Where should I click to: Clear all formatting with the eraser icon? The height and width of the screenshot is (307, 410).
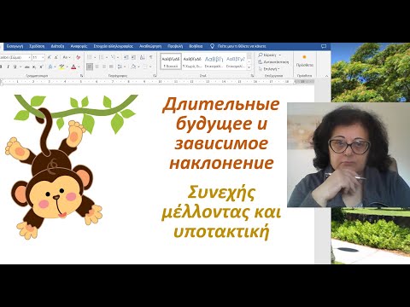click(x=78, y=57)
